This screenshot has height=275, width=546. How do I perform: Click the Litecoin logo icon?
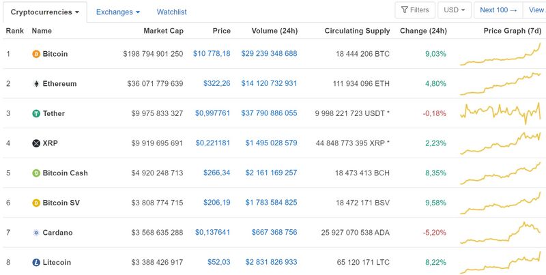[x=36, y=263]
